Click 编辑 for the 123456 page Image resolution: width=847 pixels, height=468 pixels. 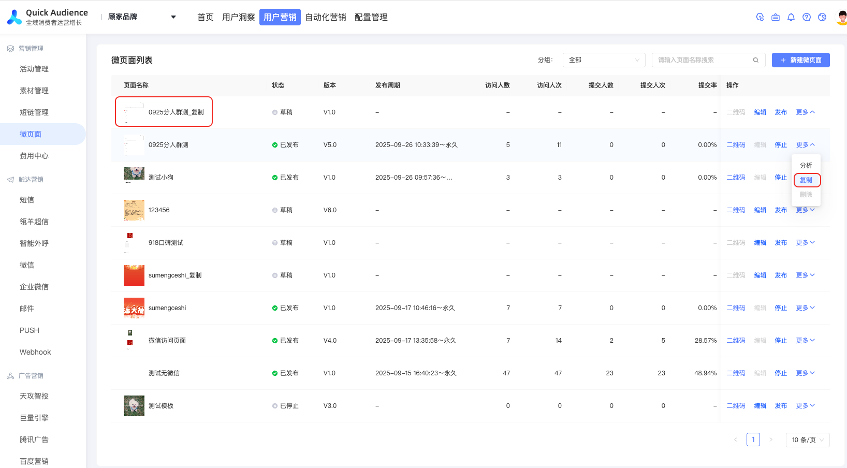tap(760, 210)
